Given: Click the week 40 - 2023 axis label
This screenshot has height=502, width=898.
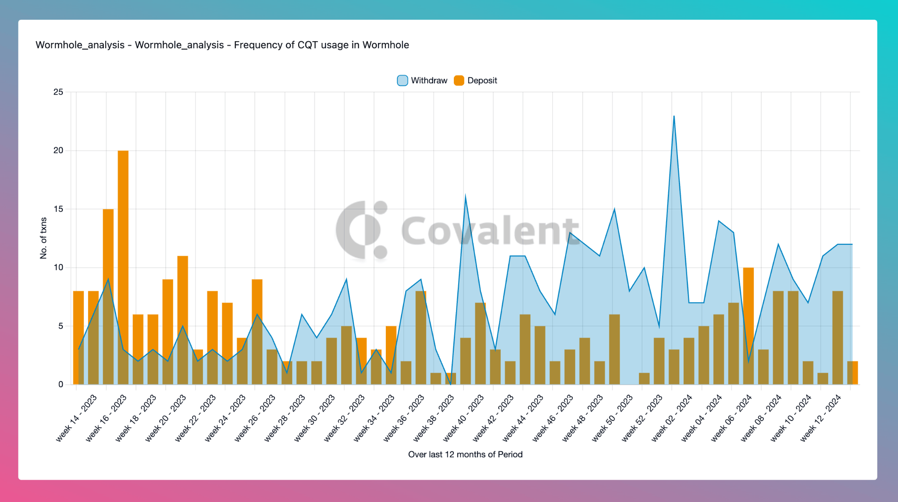Looking at the screenshot, I should click(x=463, y=418).
